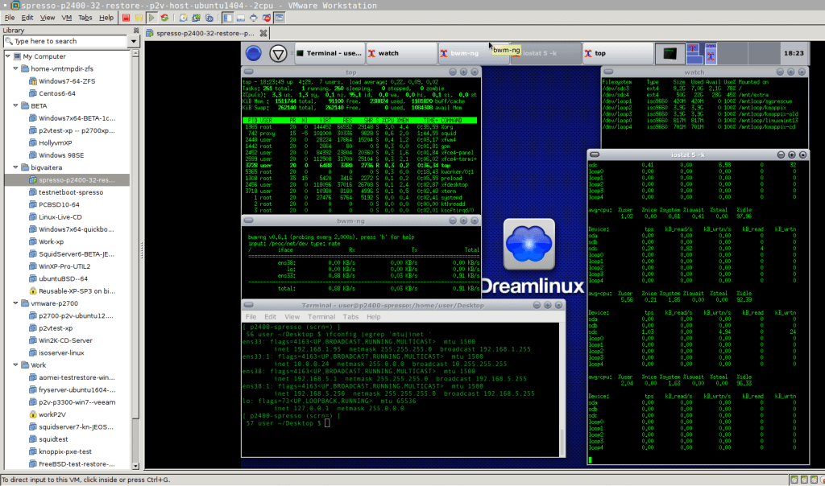Screen dimensions: 825x486
Task: Collapse the BETA folder
Action: click(16, 105)
